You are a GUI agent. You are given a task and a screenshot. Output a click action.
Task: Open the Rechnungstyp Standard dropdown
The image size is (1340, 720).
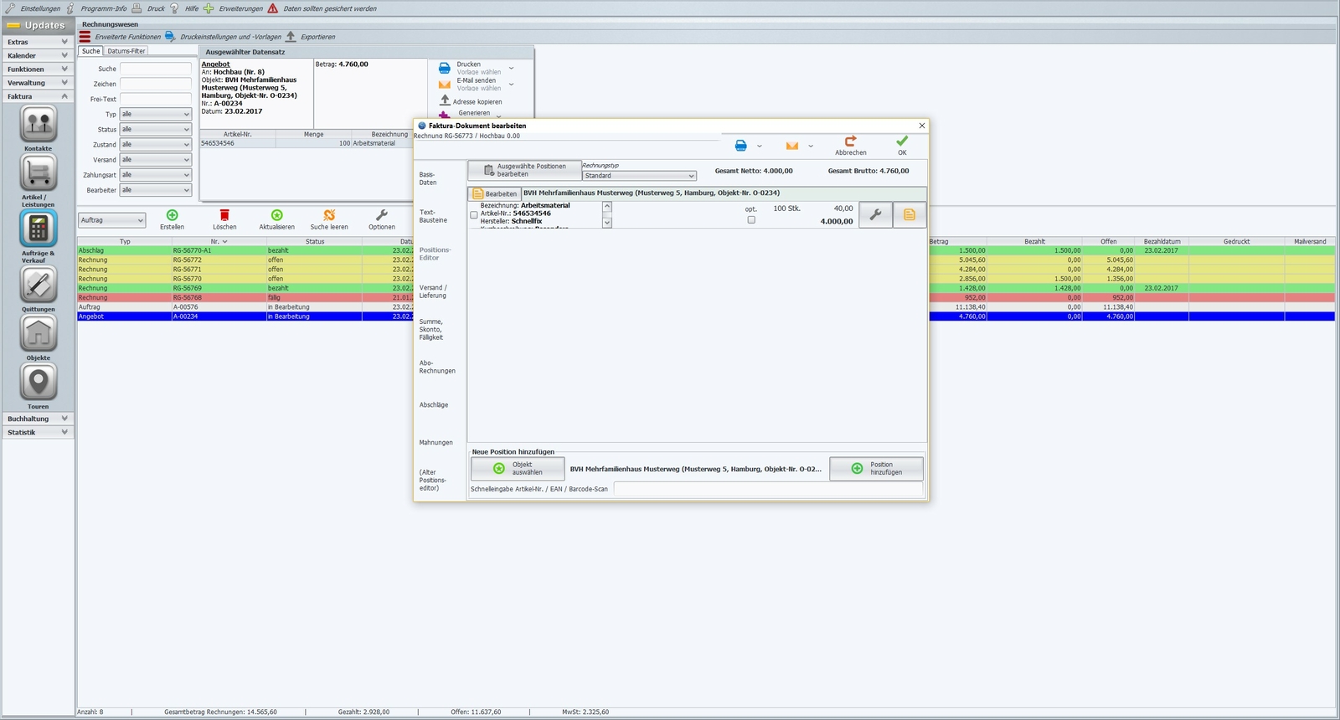click(640, 176)
